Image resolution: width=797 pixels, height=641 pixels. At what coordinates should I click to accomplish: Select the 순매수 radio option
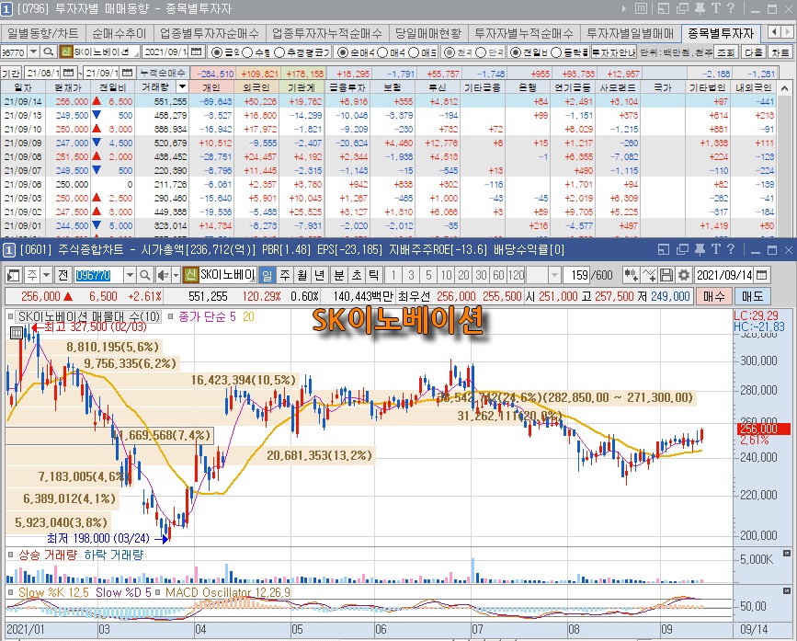pyautogui.click(x=343, y=52)
